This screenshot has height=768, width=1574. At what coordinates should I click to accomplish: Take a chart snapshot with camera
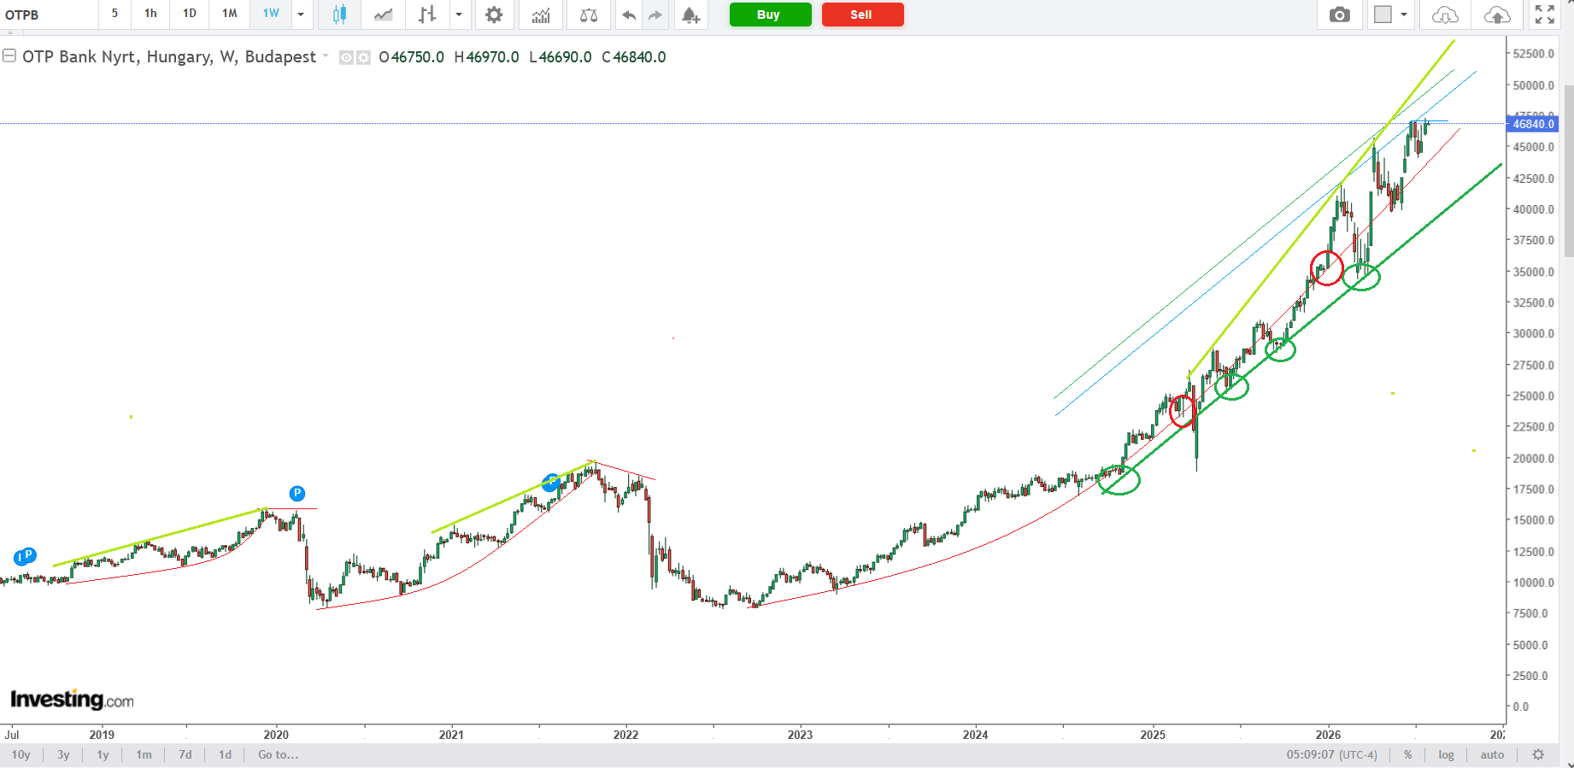coord(1340,15)
